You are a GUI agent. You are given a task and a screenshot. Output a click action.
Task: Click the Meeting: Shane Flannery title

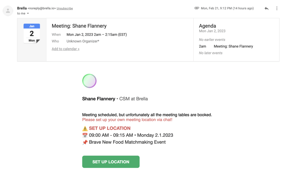point(79,26)
